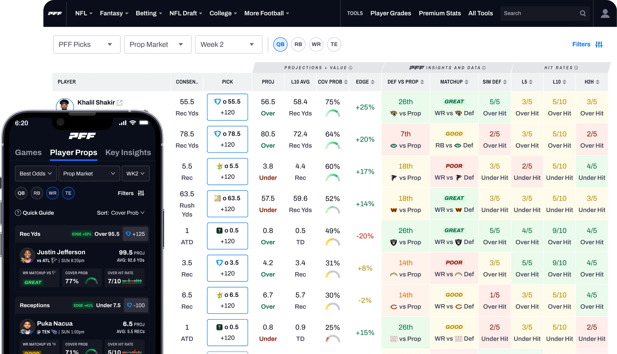Expand the Week 2 dropdown
This screenshot has width=617, height=354.
click(x=229, y=44)
